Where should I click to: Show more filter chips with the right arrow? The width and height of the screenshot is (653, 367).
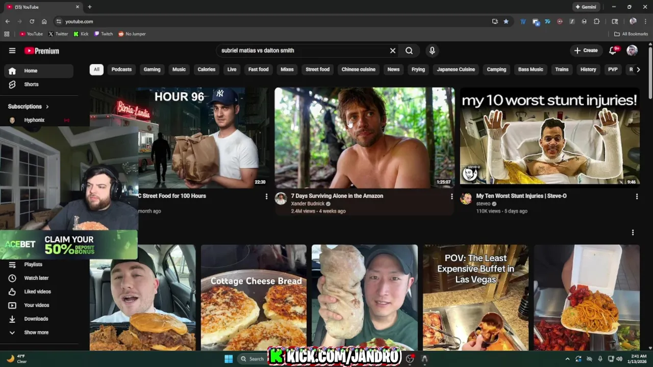coord(638,69)
